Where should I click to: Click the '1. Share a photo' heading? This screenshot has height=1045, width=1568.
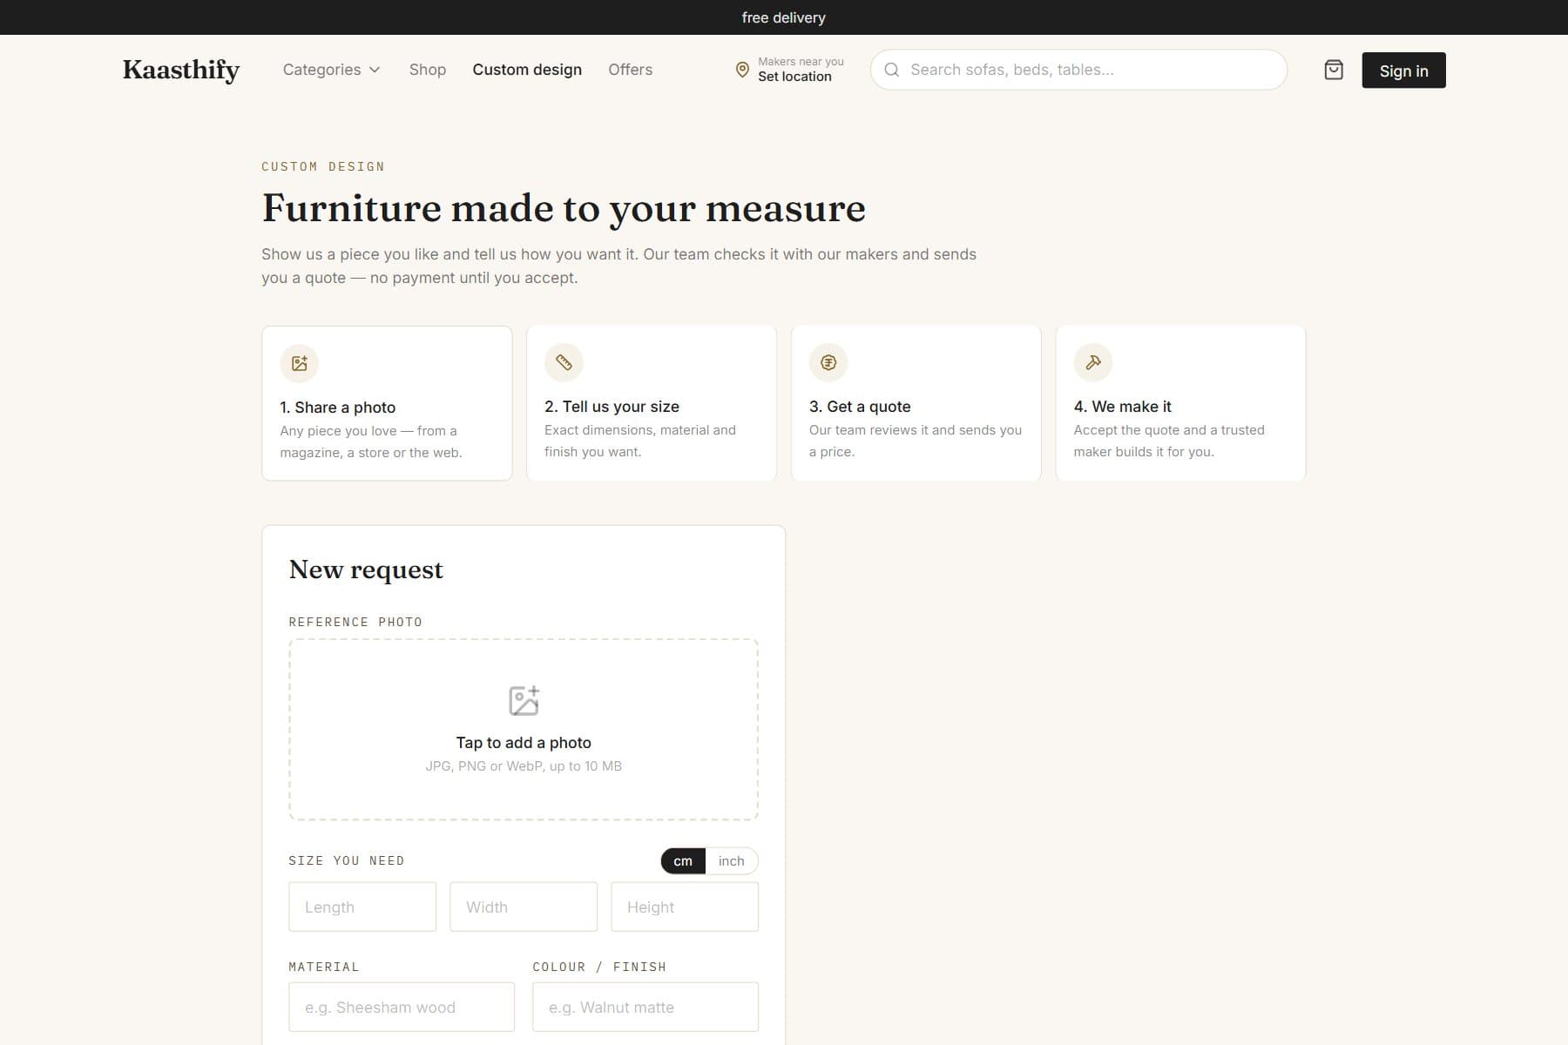coord(337,408)
